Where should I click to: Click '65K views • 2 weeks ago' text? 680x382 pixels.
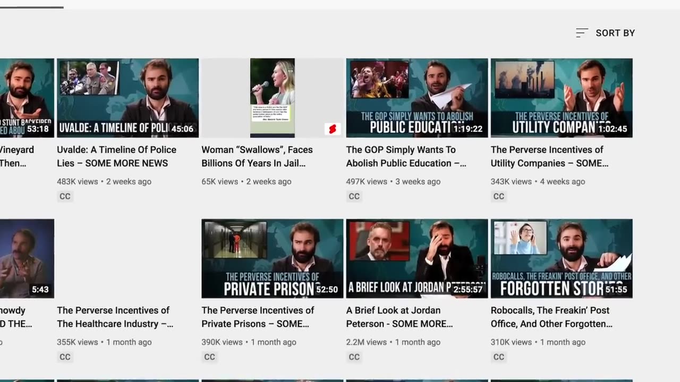246,181
